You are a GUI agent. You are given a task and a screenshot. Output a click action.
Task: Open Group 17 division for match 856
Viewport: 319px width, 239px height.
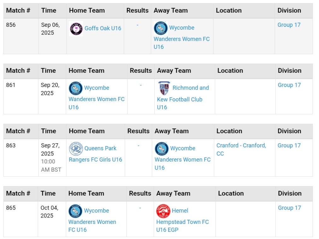(x=289, y=25)
